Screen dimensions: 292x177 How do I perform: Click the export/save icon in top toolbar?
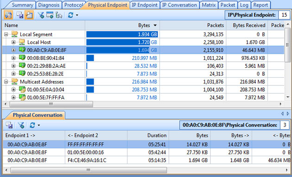coord(20,15)
